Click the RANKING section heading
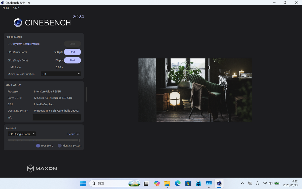 [x=11, y=128]
